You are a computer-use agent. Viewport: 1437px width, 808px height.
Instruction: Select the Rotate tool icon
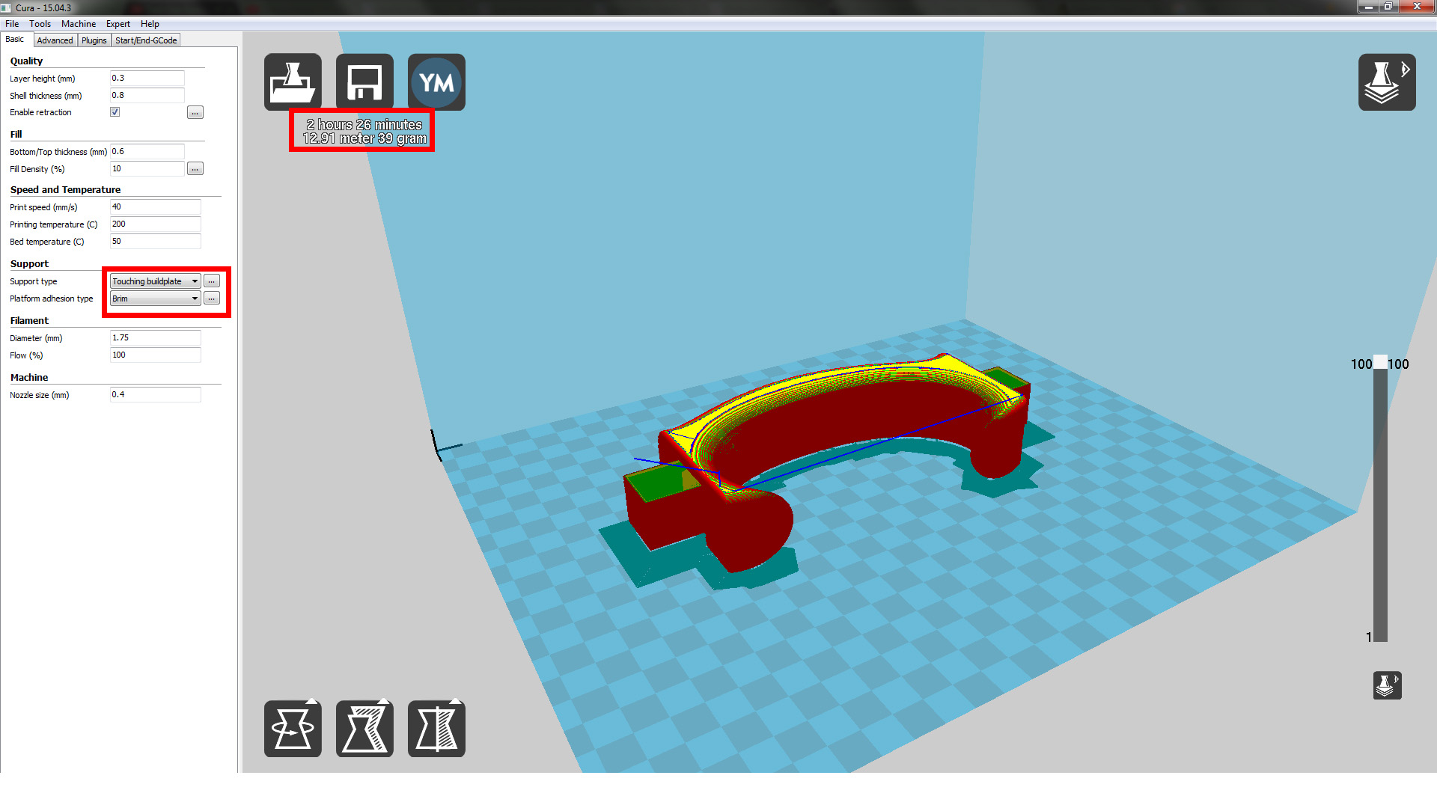point(292,727)
